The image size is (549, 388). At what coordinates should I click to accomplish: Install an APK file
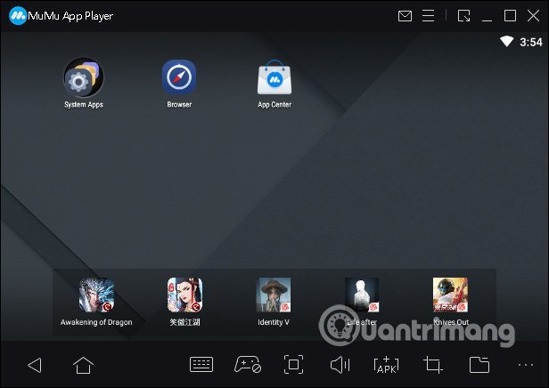(x=386, y=365)
